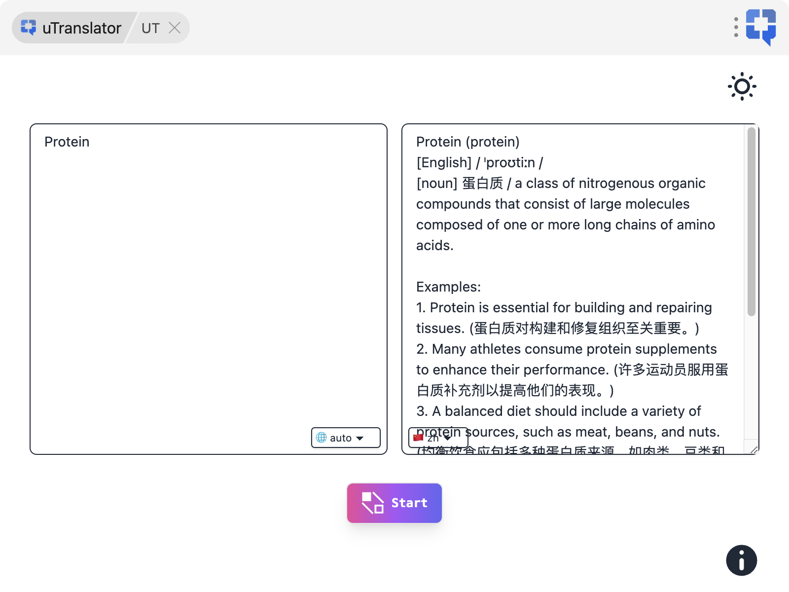Open the info button
The image size is (789, 592).
click(x=741, y=560)
